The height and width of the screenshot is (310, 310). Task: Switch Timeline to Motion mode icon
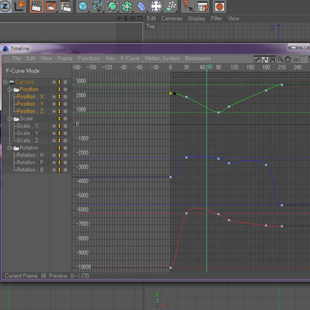click(273, 60)
